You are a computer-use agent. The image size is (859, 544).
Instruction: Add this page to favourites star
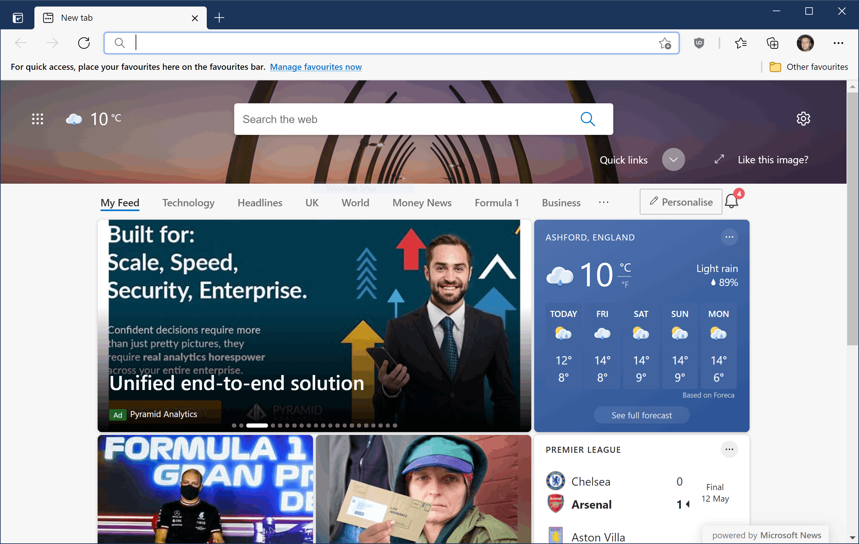[665, 43]
